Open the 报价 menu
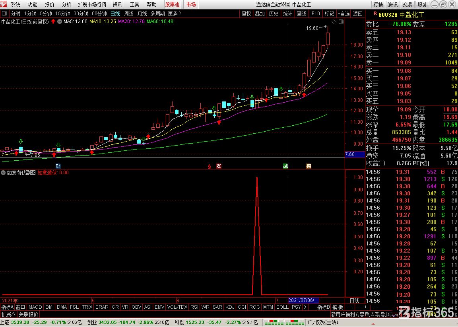458x327 pixels. tap(50, 4)
